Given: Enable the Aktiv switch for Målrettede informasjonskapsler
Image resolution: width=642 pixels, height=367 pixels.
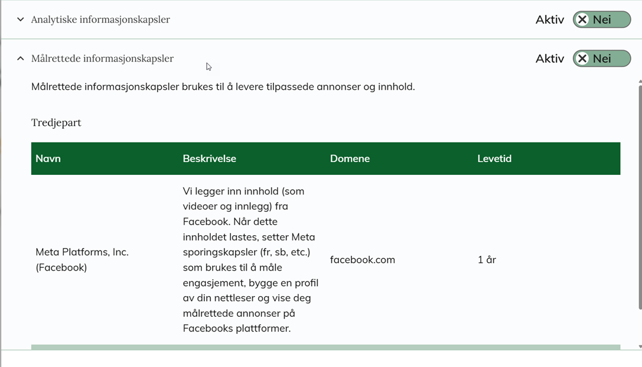Looking at the screenshot, I should [x=601, y=59].
